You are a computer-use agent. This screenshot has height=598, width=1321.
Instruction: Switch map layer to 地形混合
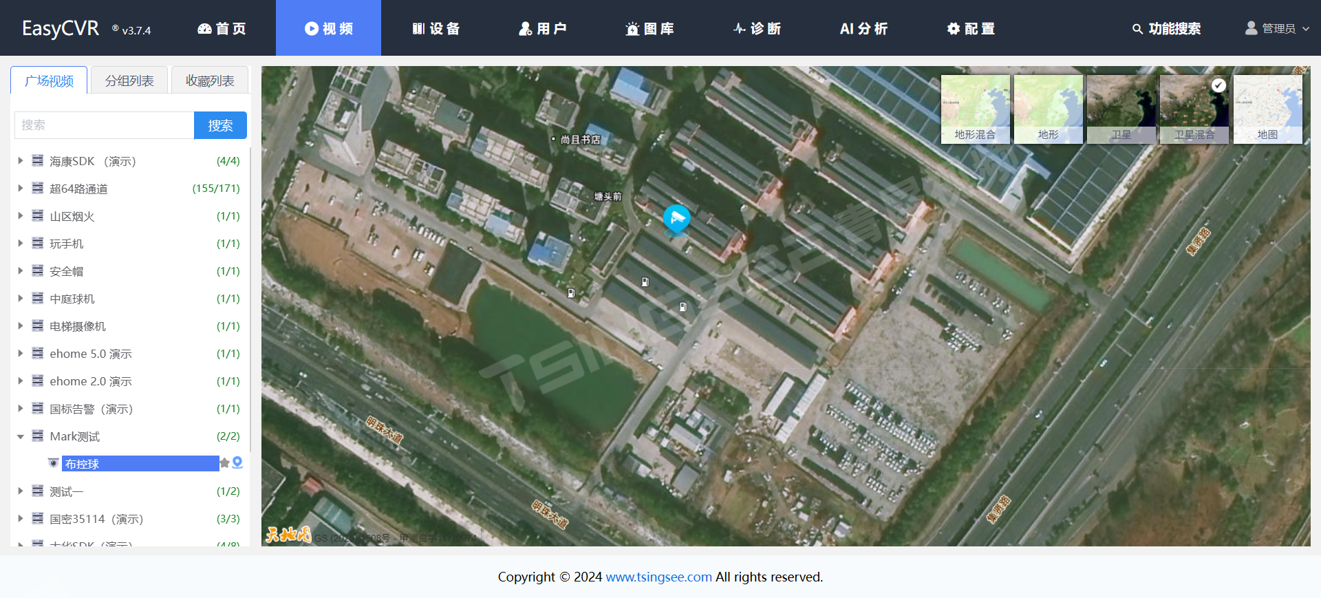click(975, 109)
